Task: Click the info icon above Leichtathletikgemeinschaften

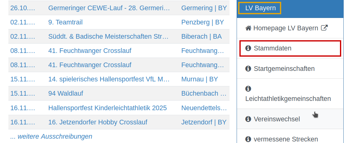Action: [x=248, y=89]
